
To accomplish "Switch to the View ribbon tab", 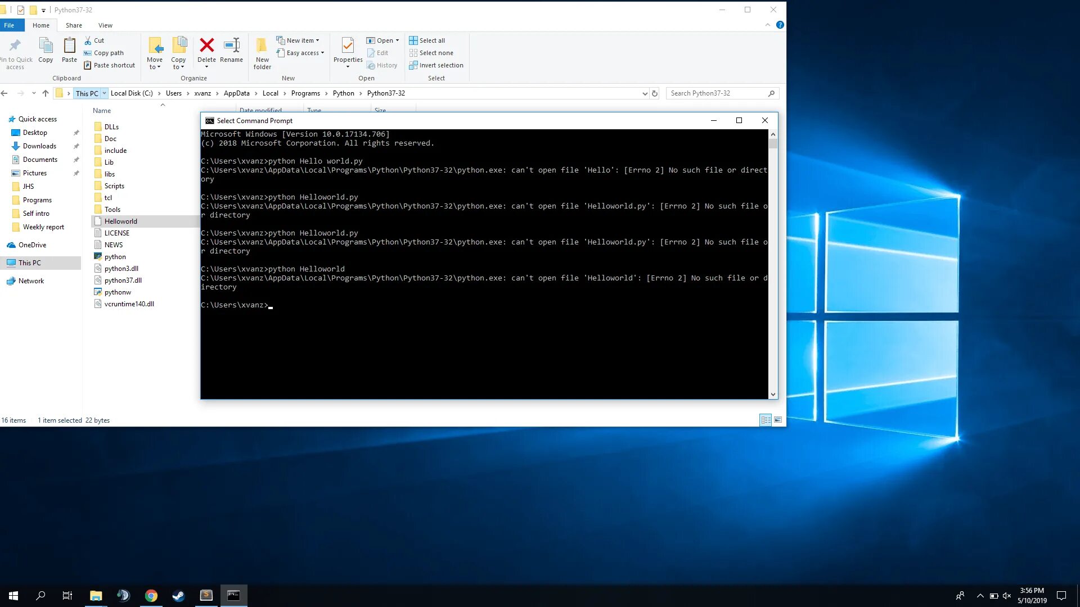I will point(105,25).
